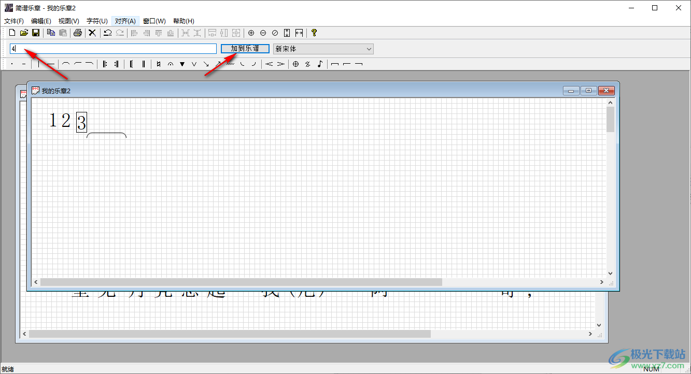Click the New file icon

click(x=12, y=33)
